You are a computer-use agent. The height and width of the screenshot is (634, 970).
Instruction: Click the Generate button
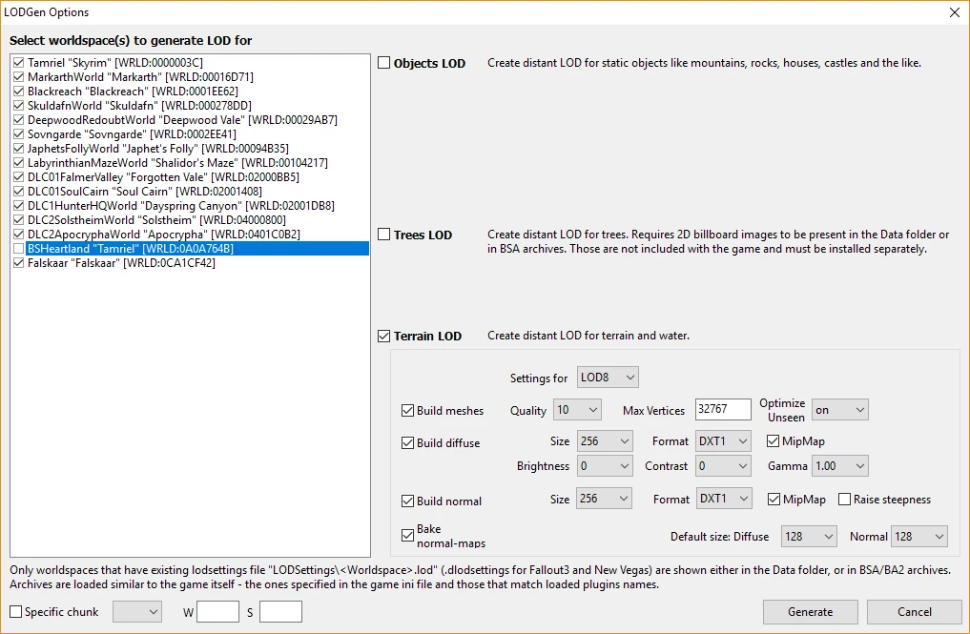811,612
